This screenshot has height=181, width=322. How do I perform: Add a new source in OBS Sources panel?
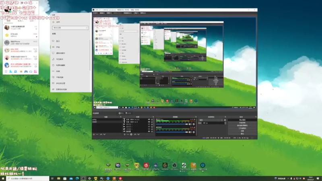[124, 134]
